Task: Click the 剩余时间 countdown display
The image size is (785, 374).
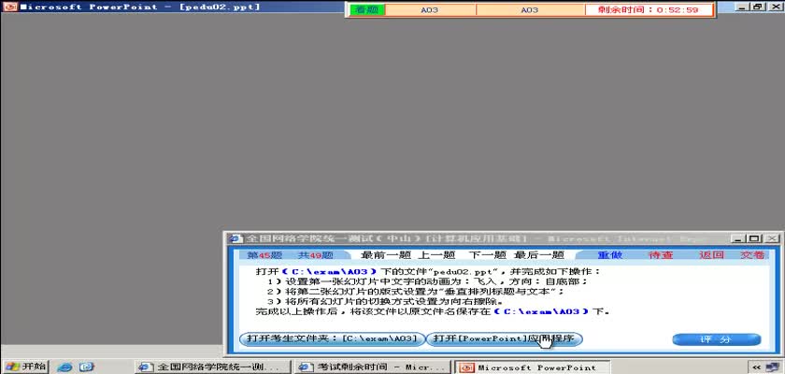Action: point(649,10)
